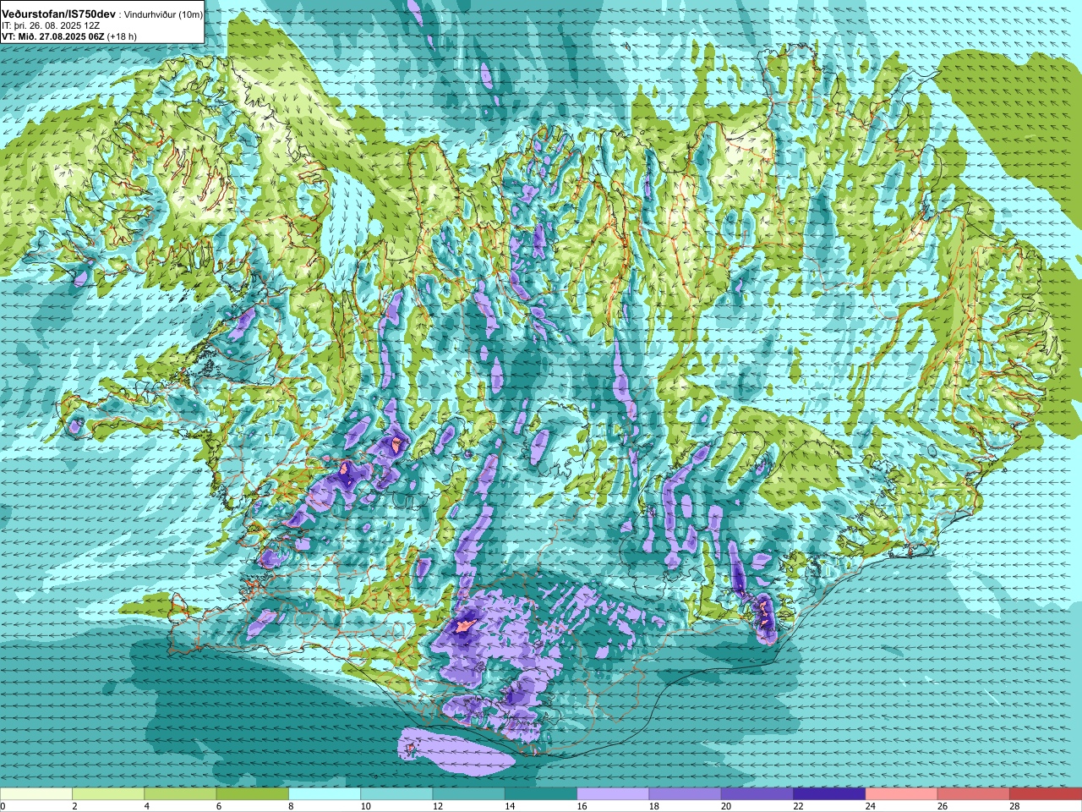Click the "IT: þri. 26. 08. 2025 12Z" line

(x=52, y=26)
